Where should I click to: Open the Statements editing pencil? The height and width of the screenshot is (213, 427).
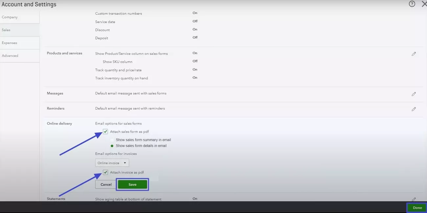point(414,200)
